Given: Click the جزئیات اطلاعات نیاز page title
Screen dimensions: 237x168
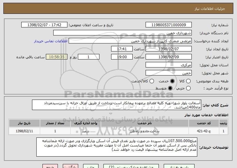Looking at the screenshot, I should 210,9.
